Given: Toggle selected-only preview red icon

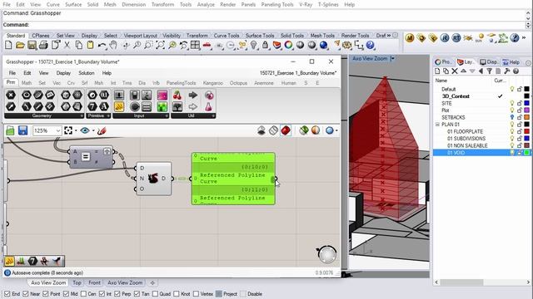Looking at the screenshot, I should (286, 130).
